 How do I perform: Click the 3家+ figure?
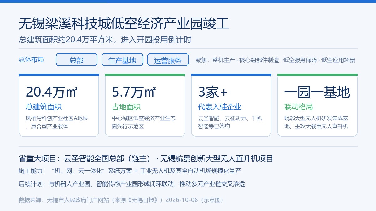click(x=213, y=92)
